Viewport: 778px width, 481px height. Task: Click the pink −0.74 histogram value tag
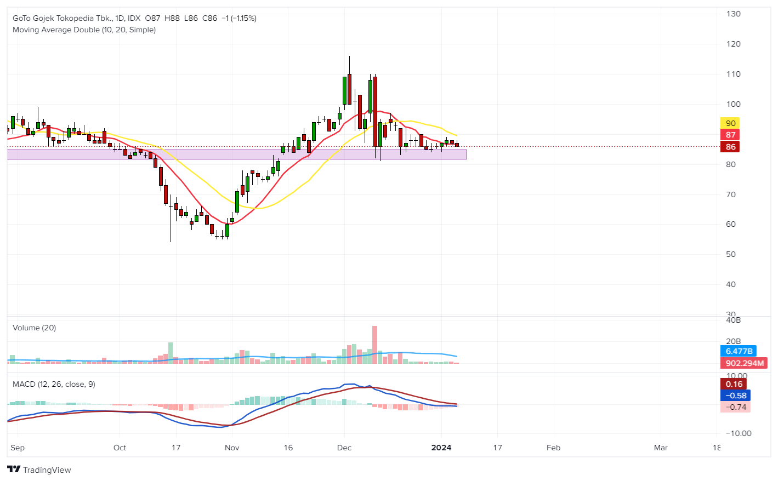coord(735,407)
